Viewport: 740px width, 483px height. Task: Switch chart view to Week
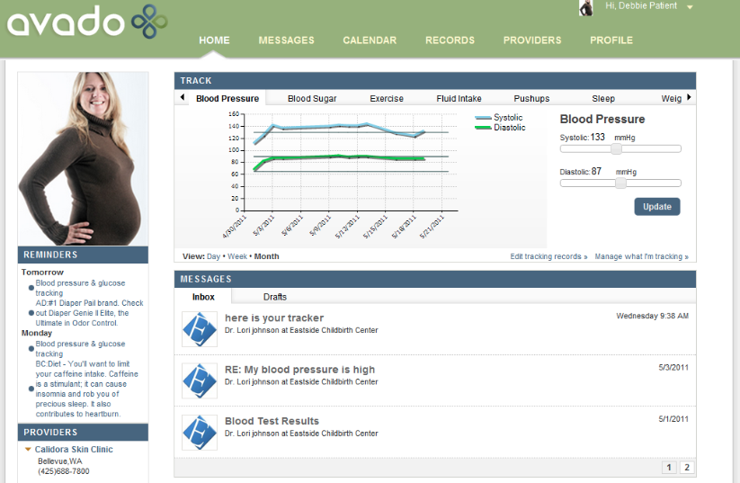[x=236, y=256]
